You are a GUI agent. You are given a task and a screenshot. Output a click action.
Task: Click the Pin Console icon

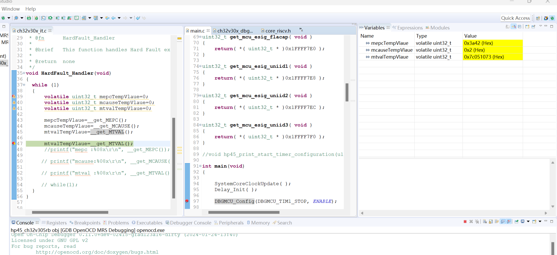517,222
